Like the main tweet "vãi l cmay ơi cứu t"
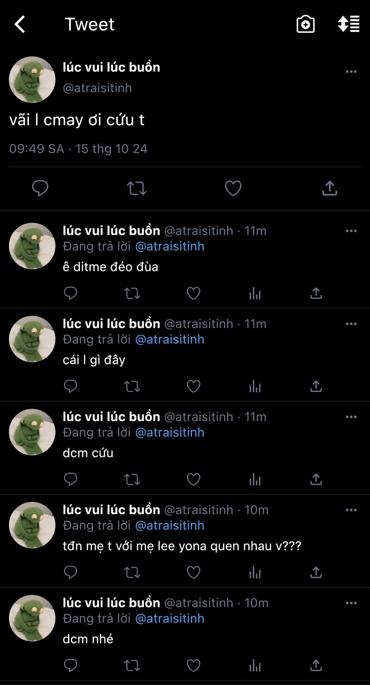Screen dimensions: 370x685 tap(233, 188)
